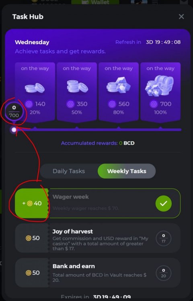Click the 0/17 progress circle
Viewport: 193px width, 301px height.
163,238
